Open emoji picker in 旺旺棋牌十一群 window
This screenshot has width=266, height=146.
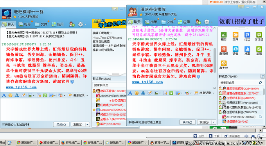(x=10, y=95)
